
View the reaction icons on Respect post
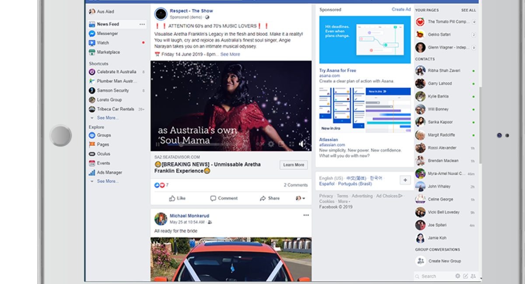point(159,185)
